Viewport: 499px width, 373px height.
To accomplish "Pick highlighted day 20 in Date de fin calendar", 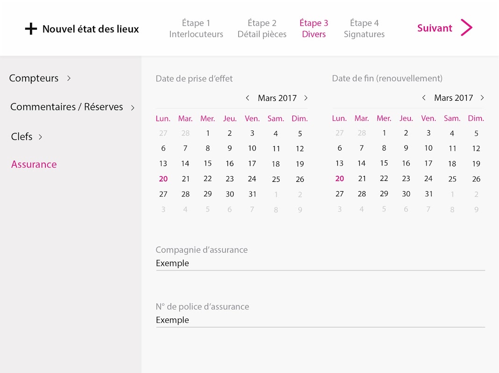I will (340, 179).
